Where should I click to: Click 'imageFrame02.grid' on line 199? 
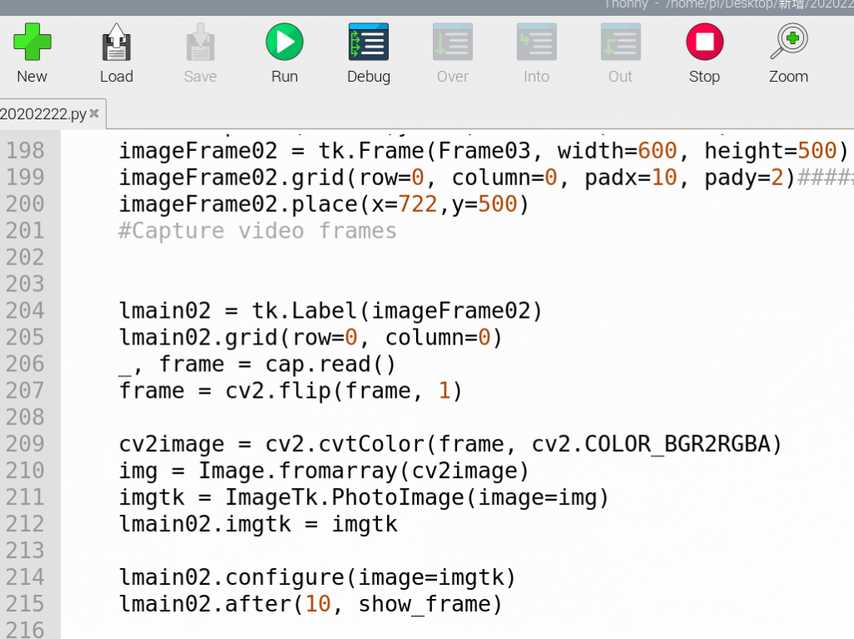(232, 178)
